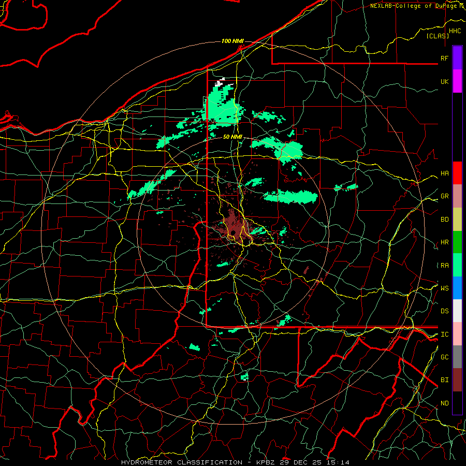Select the IC light pink legend swatch
The height and width of the screenshot is (466, 466).
point(457,334)
